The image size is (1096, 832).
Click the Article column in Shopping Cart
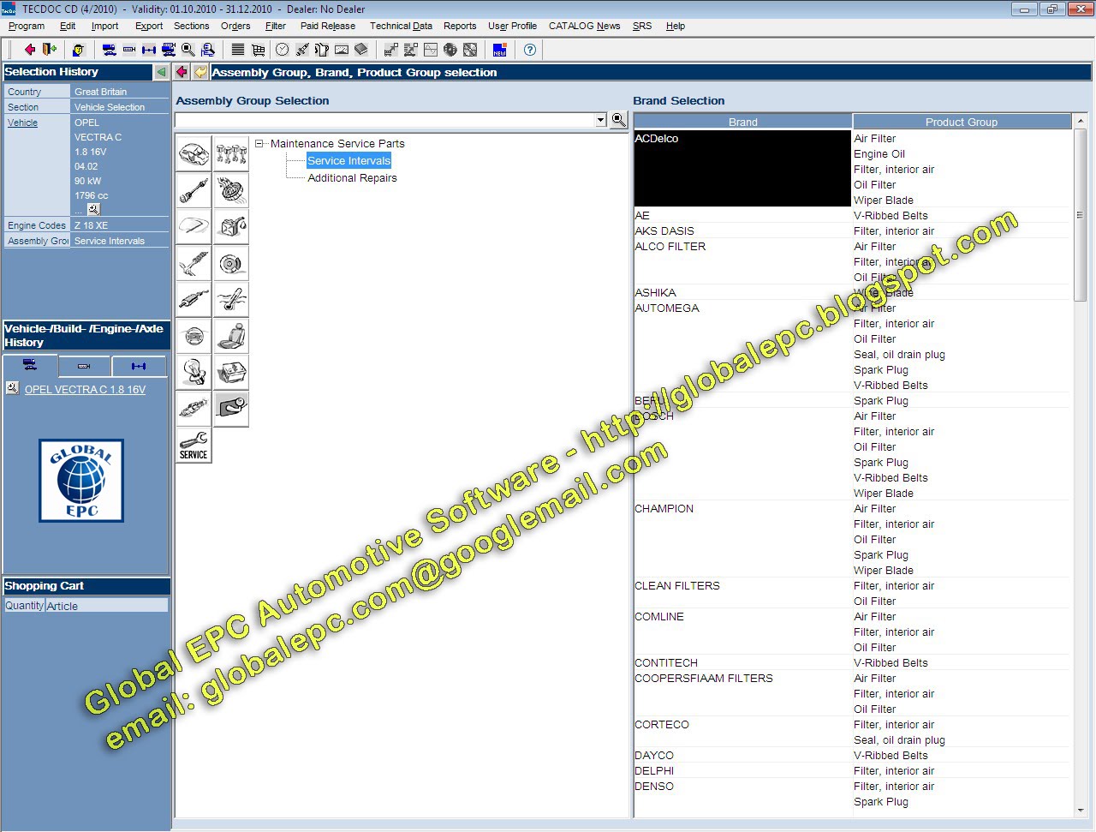106,606
